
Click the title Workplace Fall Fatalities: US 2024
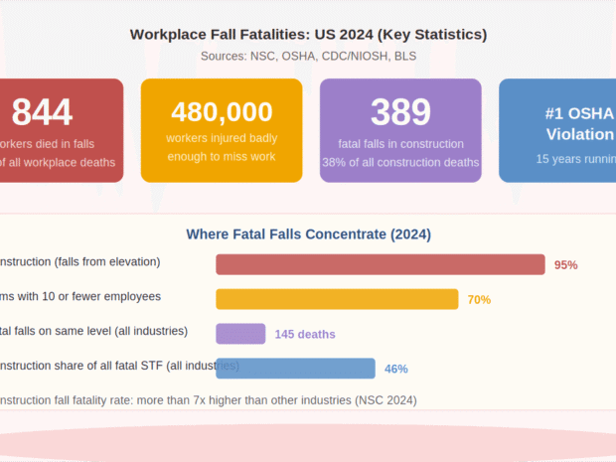click(308, 35)
